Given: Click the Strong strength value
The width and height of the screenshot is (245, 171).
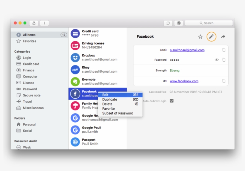Looking at the screenshot, I should (x=174, y=71).
